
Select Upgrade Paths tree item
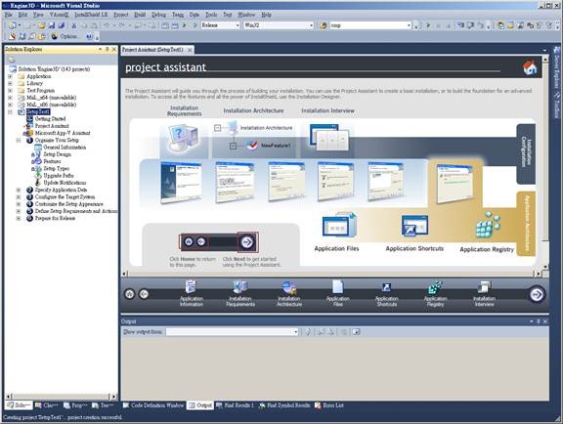pyautogui.click(x=59, y=176)
